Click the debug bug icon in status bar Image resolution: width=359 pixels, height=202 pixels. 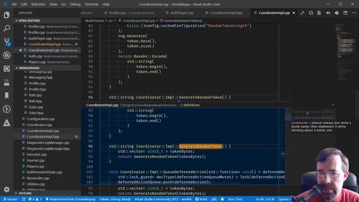point(222,199)
